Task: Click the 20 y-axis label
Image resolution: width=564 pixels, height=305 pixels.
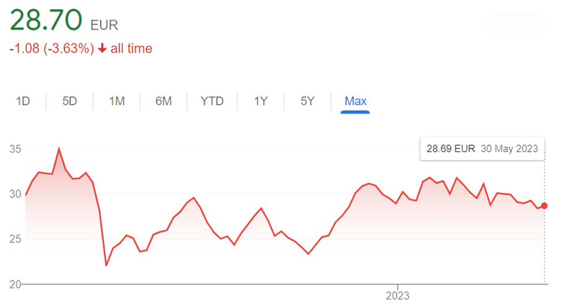Action: (16, 284)
